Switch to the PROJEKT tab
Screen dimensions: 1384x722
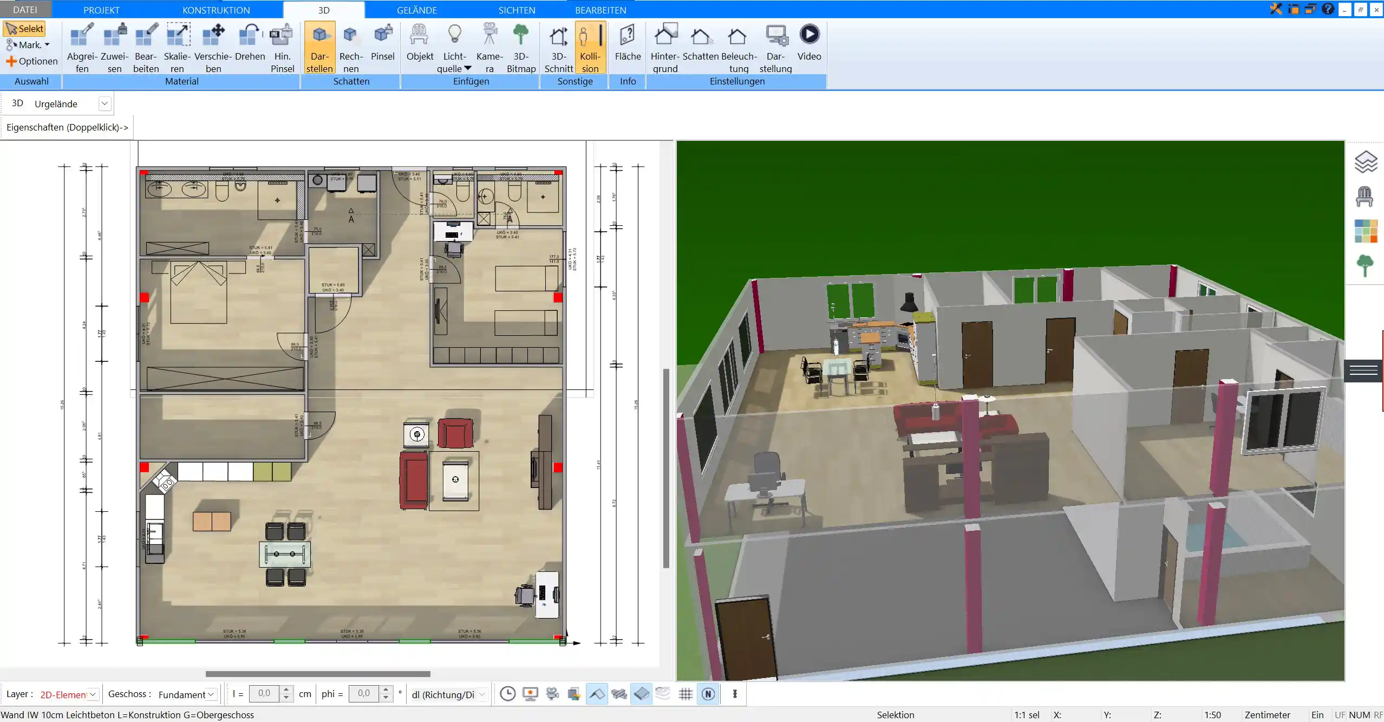click(x=101, y=10)
